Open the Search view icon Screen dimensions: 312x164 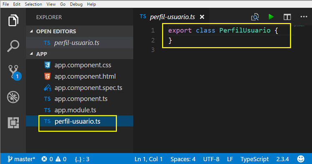[x=13, y=46]
